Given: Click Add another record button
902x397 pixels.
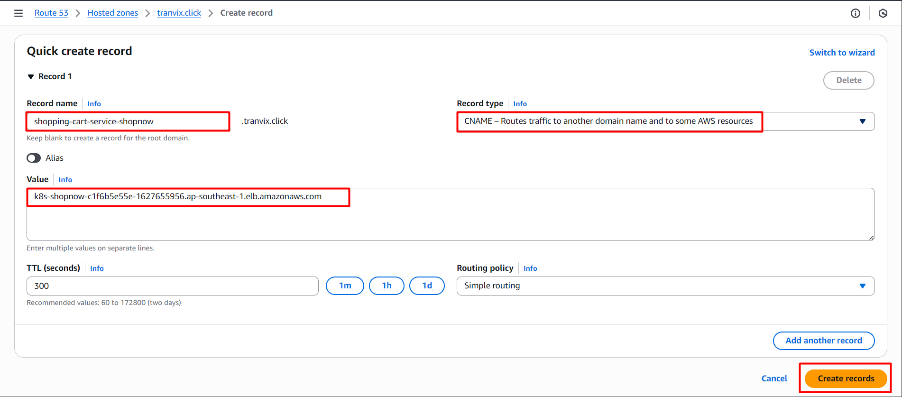Looking at the screenshot, I should tap(823, 341).
